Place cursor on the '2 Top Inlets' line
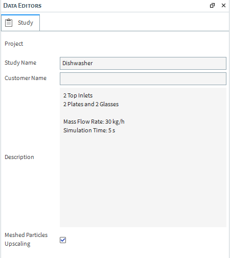The image size is (230, 258). pos(78,95)
